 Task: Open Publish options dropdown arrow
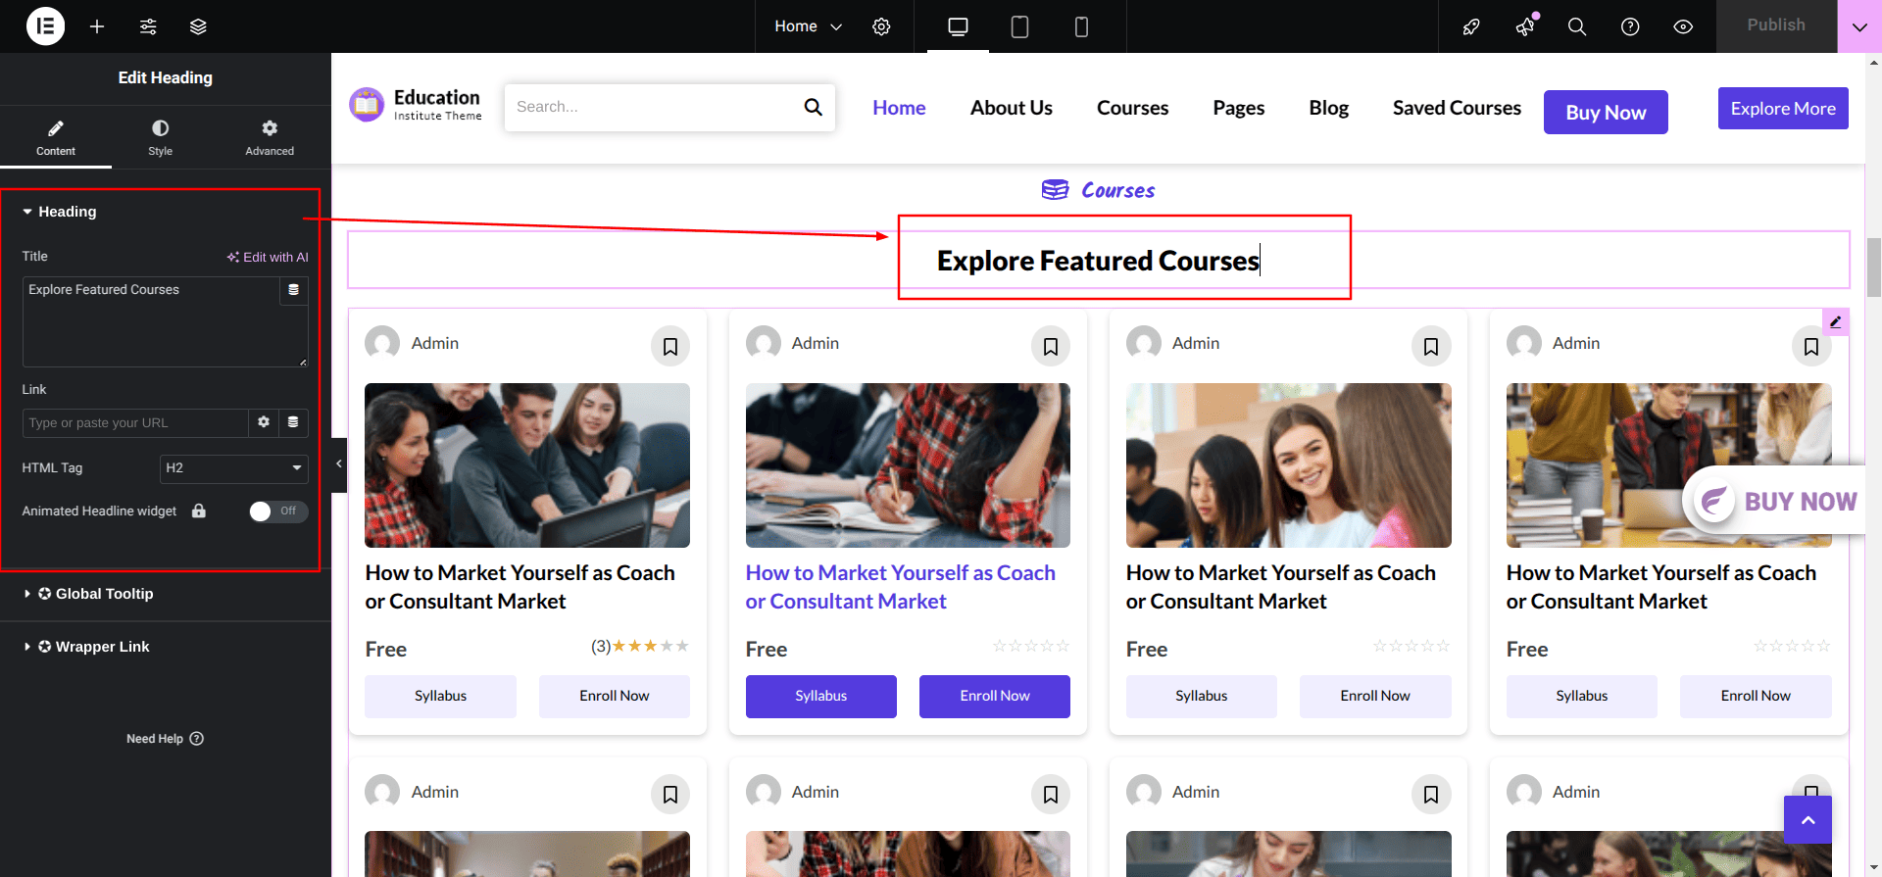pos(1859,26)
